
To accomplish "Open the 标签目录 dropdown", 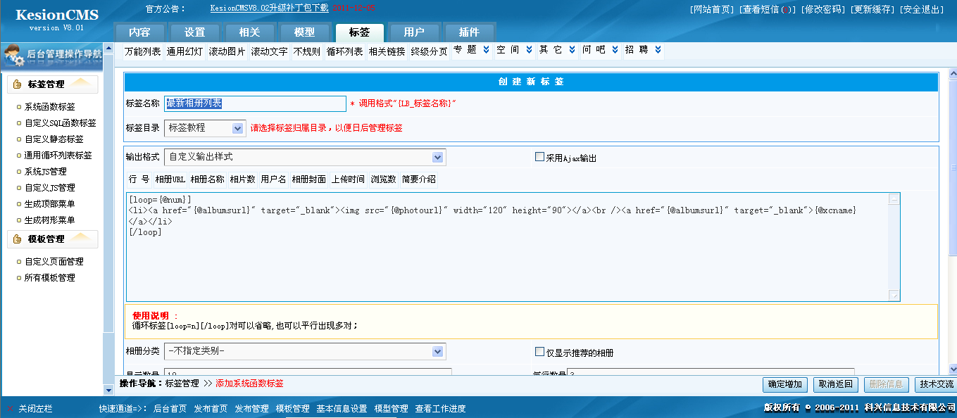I will tap(237, 128).
